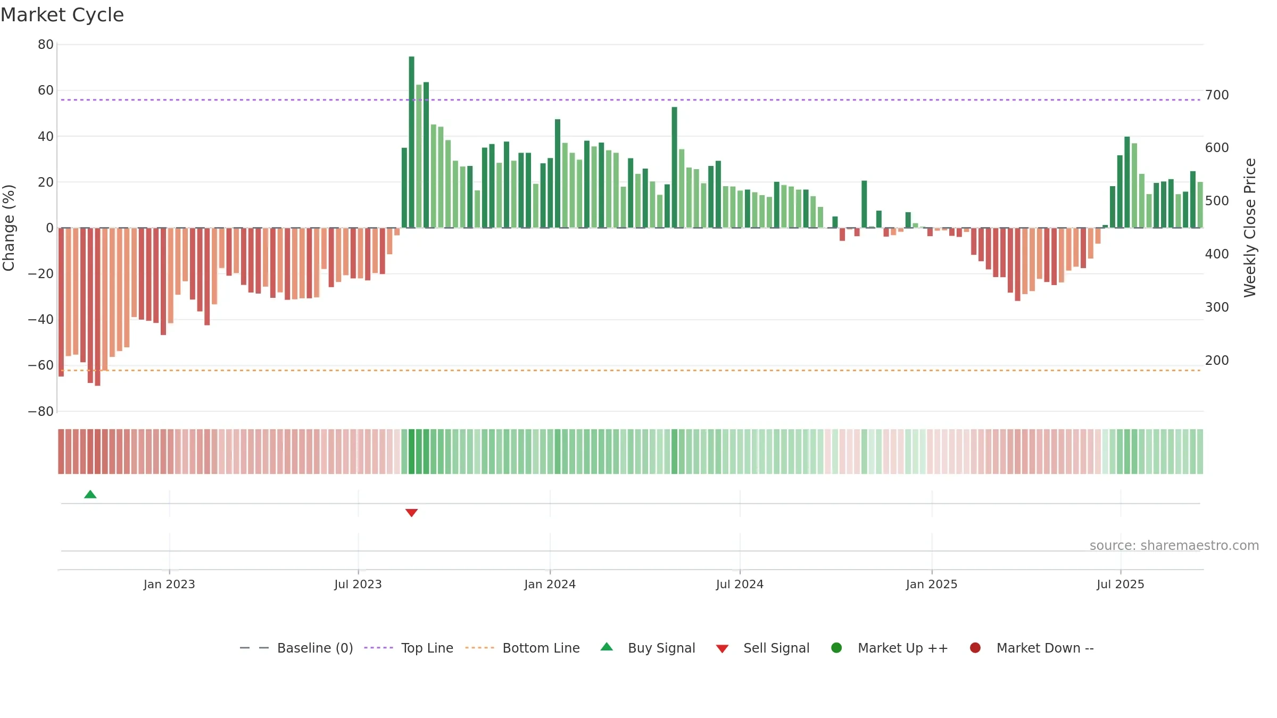Toggle the Bottom Line legend entry
The height and width of the screenshot is (718, 1277).
[x=522, y=648]
